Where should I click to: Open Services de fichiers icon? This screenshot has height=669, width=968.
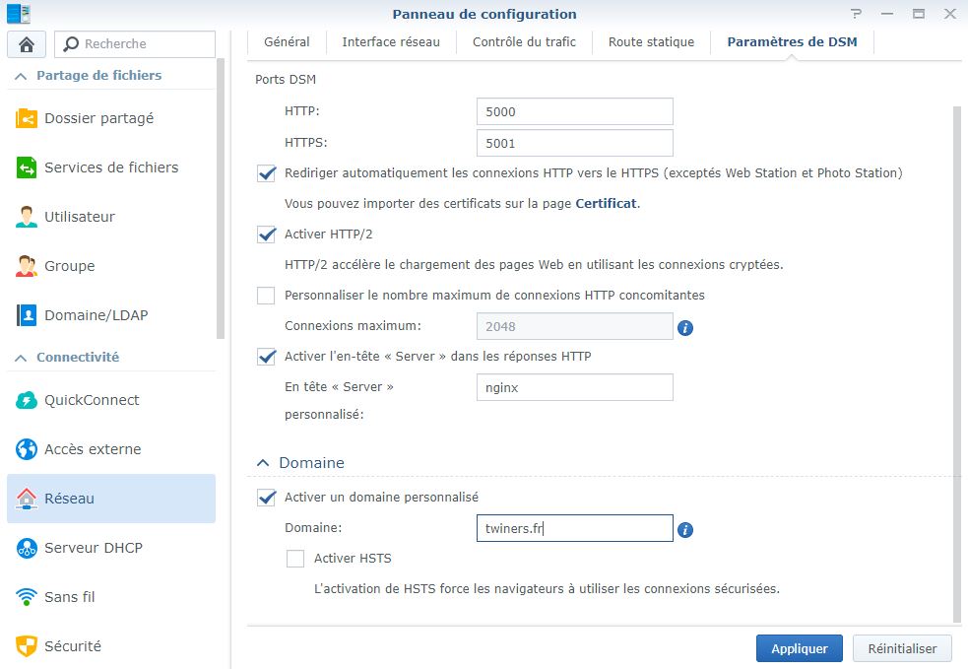27,167
